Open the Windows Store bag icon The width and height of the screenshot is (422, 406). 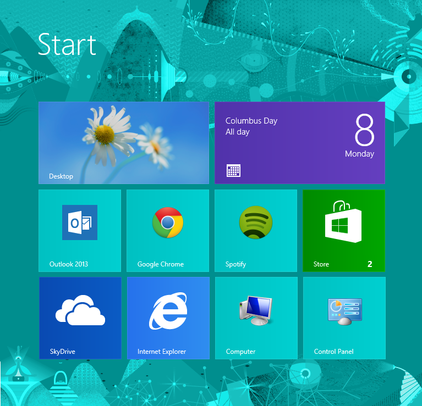pyautogui.click(x=343, y=221)
